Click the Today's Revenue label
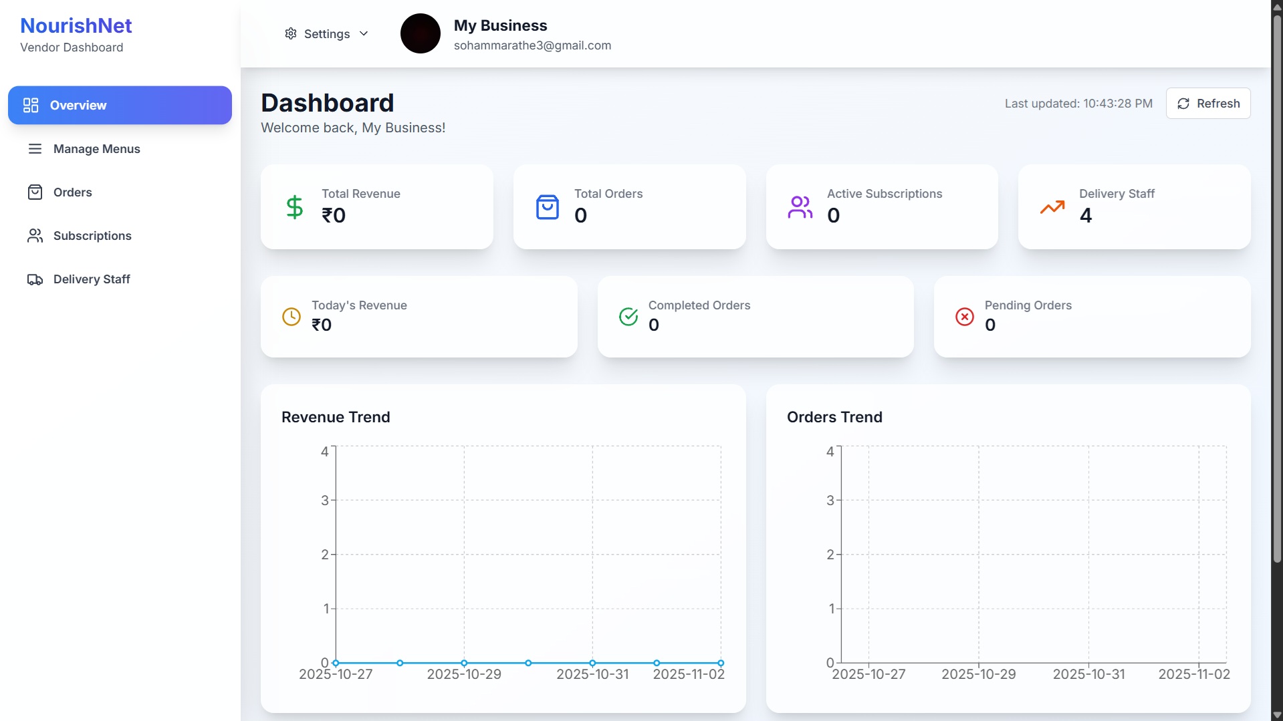Image resolution: width=1283 pixels, height=721 pixels. click(x=359, y=305)
